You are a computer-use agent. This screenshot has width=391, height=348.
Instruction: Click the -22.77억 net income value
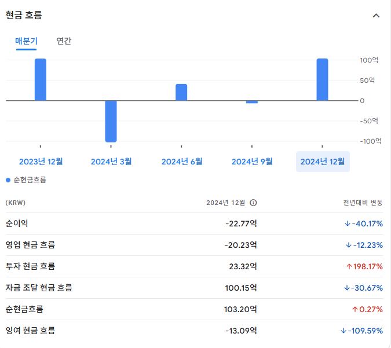[x=241, y=224]
